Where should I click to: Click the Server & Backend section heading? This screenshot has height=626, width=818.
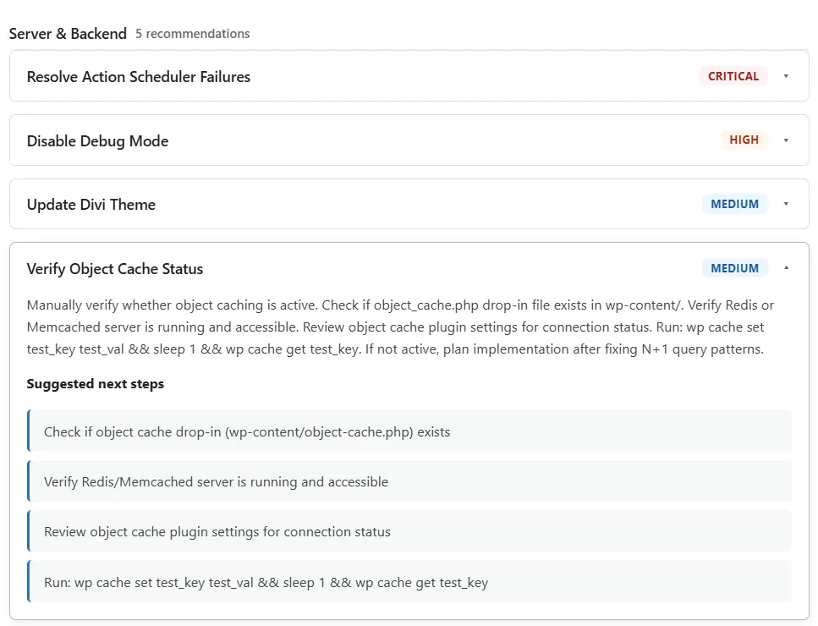68,34
